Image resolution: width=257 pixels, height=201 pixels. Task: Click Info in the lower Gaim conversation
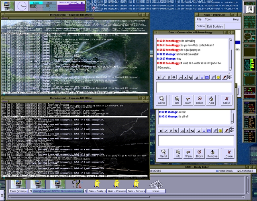pos(178,154)
